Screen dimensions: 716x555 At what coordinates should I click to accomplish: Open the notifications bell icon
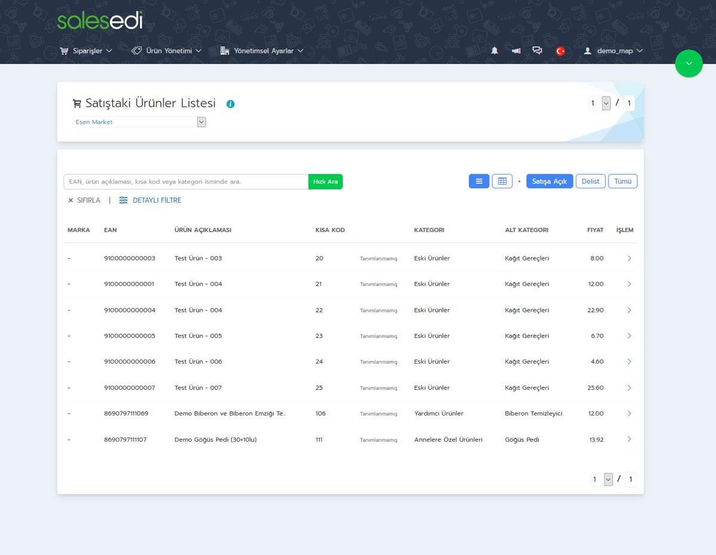494,51
